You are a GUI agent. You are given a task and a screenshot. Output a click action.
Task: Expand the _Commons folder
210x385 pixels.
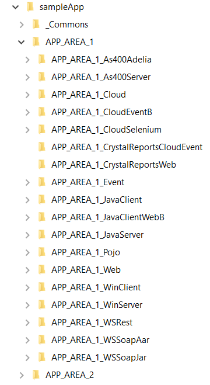point(22,25)
